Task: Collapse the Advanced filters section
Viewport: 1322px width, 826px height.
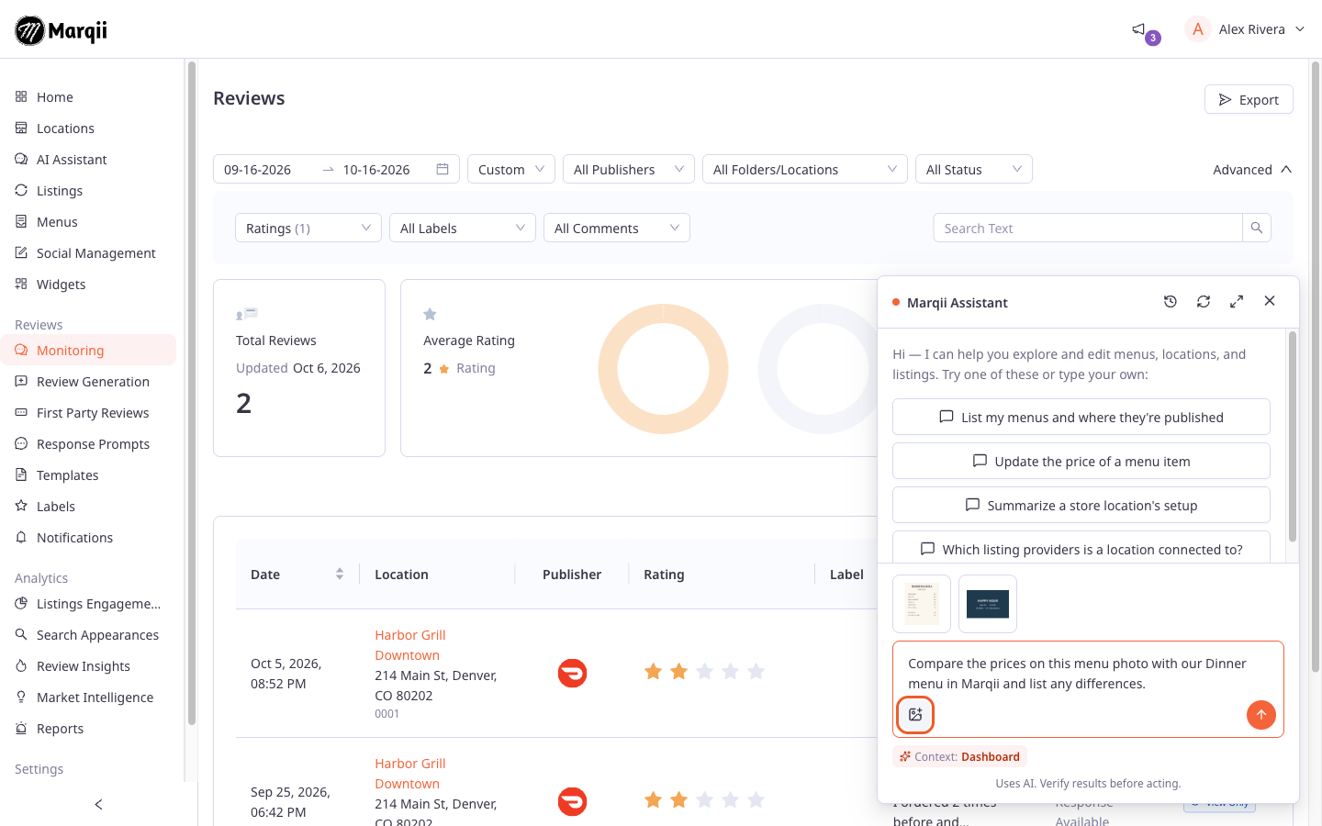Action: point(1252,169)
